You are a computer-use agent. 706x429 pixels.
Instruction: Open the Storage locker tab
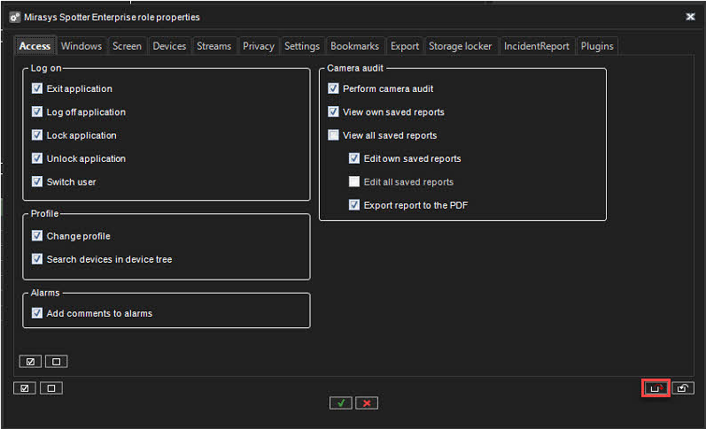pyautogui.click(x=460, y=46)
